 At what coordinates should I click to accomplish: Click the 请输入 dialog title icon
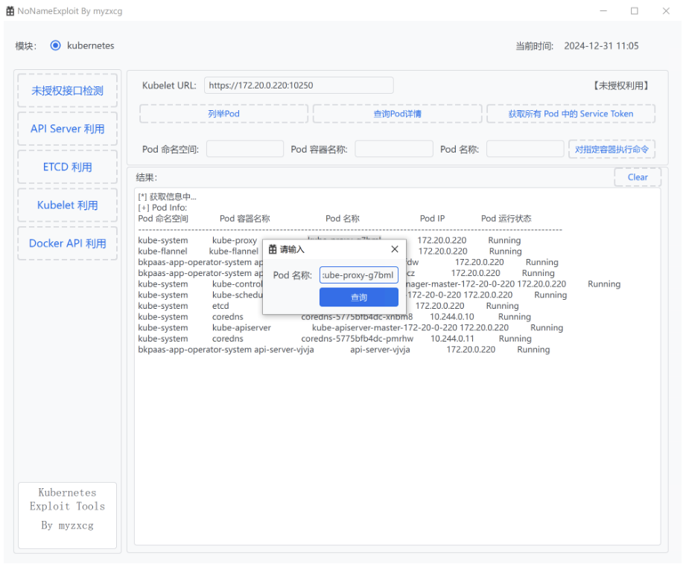click(273, 249)
